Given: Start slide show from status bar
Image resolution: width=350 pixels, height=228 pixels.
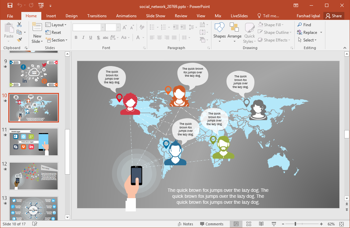Looking at the screenshot, I should (x=273, y=224).
